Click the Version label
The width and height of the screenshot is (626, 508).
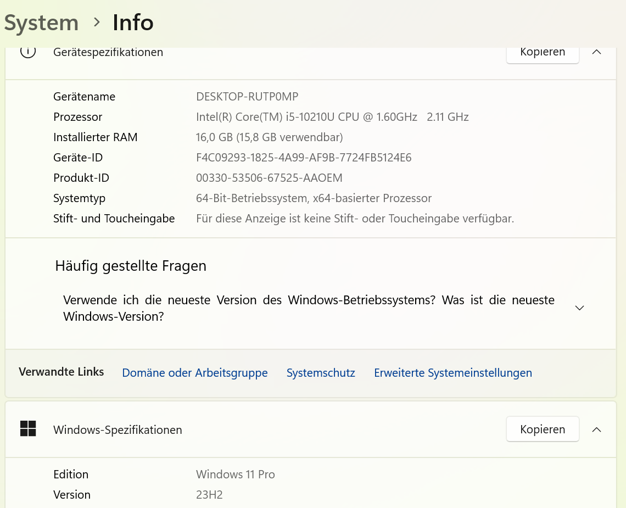click(72, 495)
